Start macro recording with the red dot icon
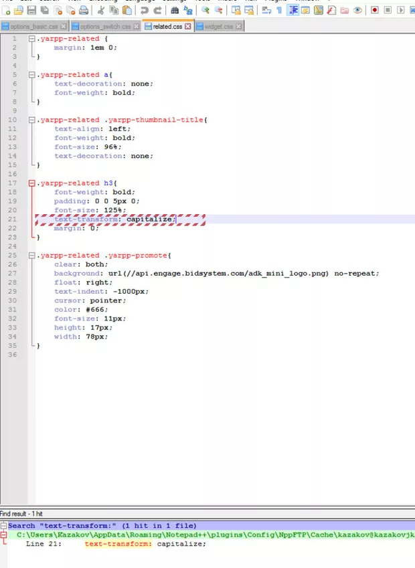Screen dimensions: 415x568 pyautogui.click(x=375, y=10)
